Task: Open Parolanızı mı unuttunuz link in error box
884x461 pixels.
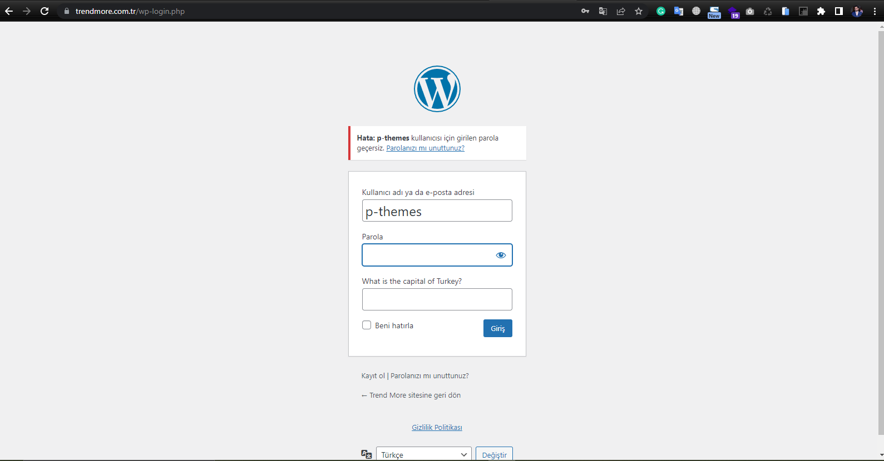Action: 425,148
